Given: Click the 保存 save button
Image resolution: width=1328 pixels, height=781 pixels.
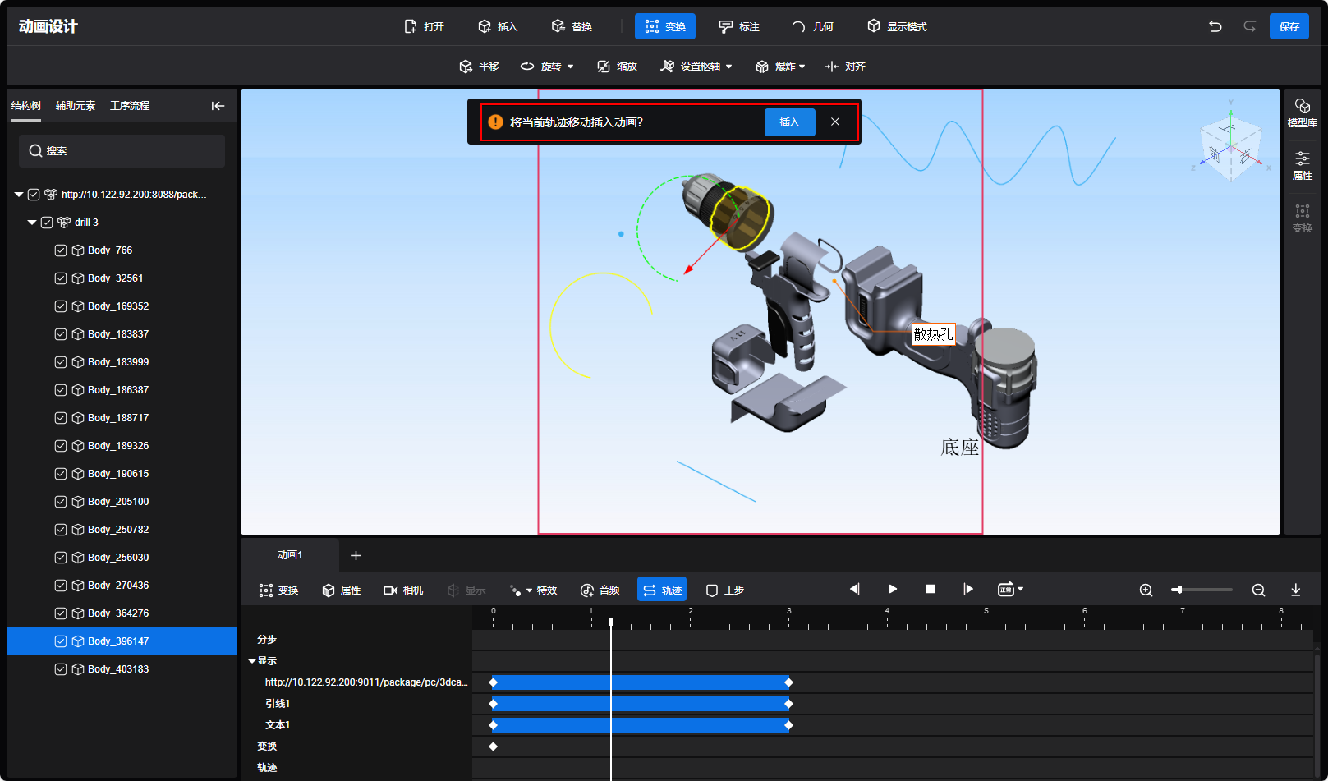Looking at the screenshot, I should point(1289,26).
